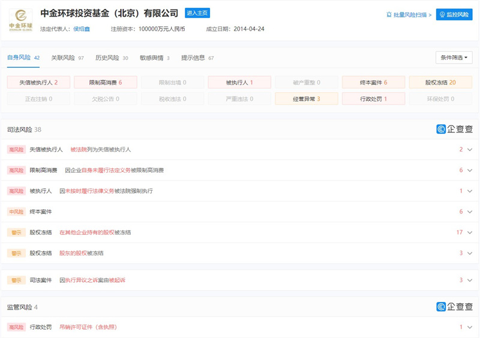Expand the 司法案件 row chevron
The image size is (480, 338).
point(470,280)
